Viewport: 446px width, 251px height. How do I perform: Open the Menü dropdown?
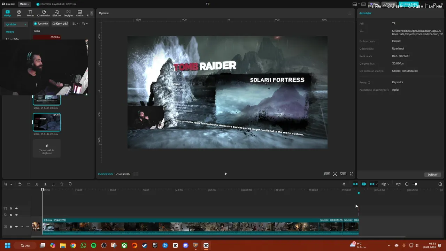24,4
